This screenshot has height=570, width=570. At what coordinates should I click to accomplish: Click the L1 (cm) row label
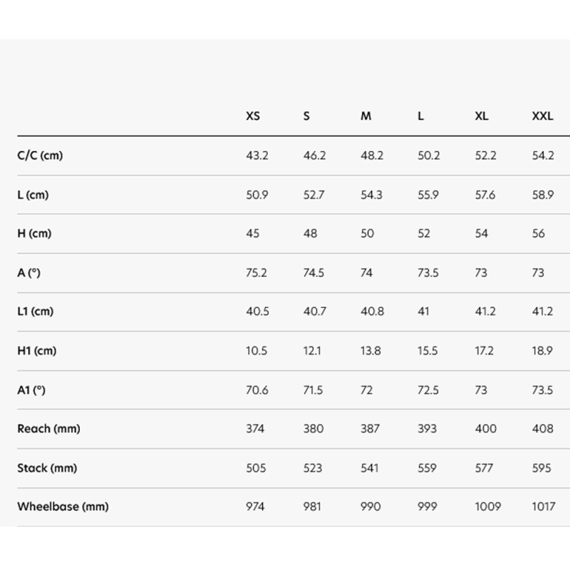click(36, 311)
